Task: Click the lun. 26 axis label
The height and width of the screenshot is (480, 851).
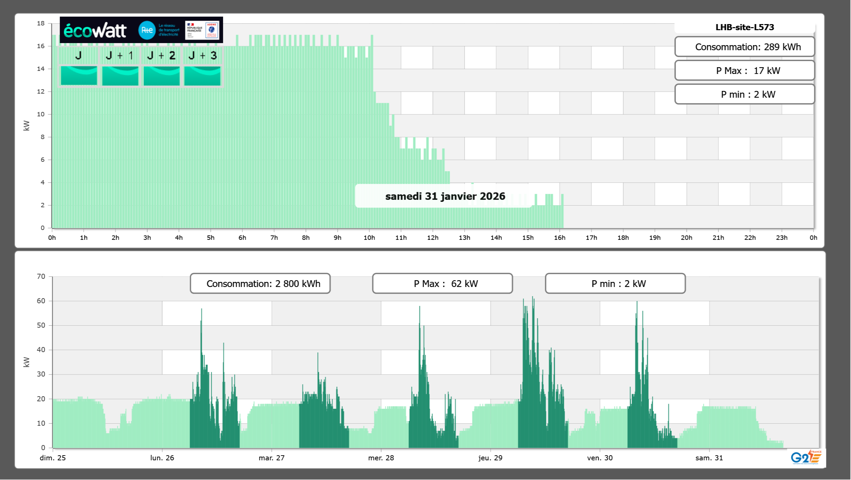Action: tap(162, 458)
